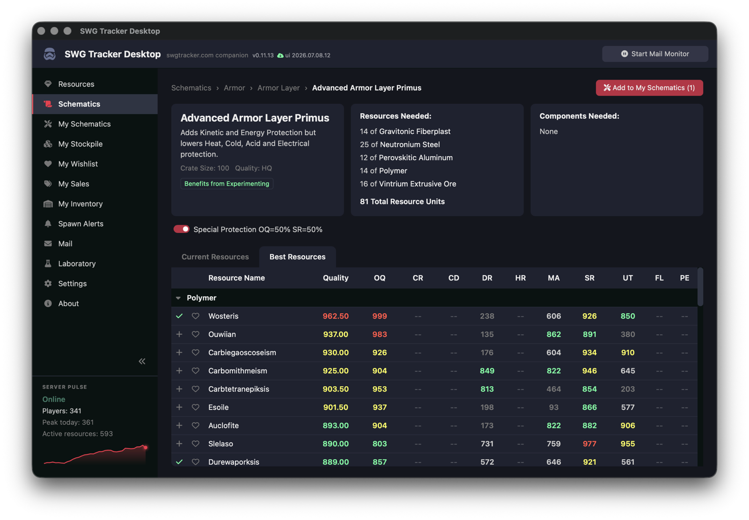Click the SWG Tracker helmet logo
The width and height of the screenshot is (749, 520).
point(50,54)
